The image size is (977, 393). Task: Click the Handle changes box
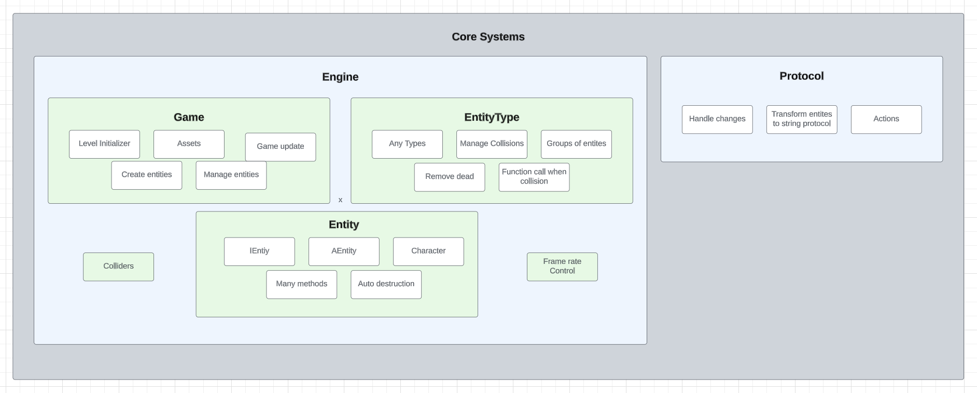click(x=717, y=120)
